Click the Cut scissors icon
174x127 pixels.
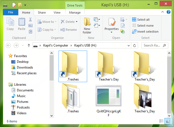[30, 20]
